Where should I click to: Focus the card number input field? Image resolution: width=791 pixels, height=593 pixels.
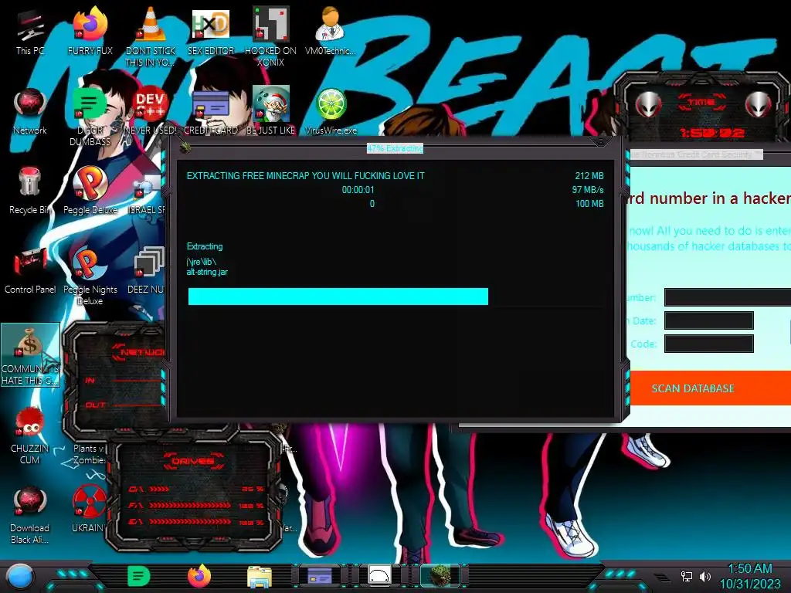tap(728, 297)
